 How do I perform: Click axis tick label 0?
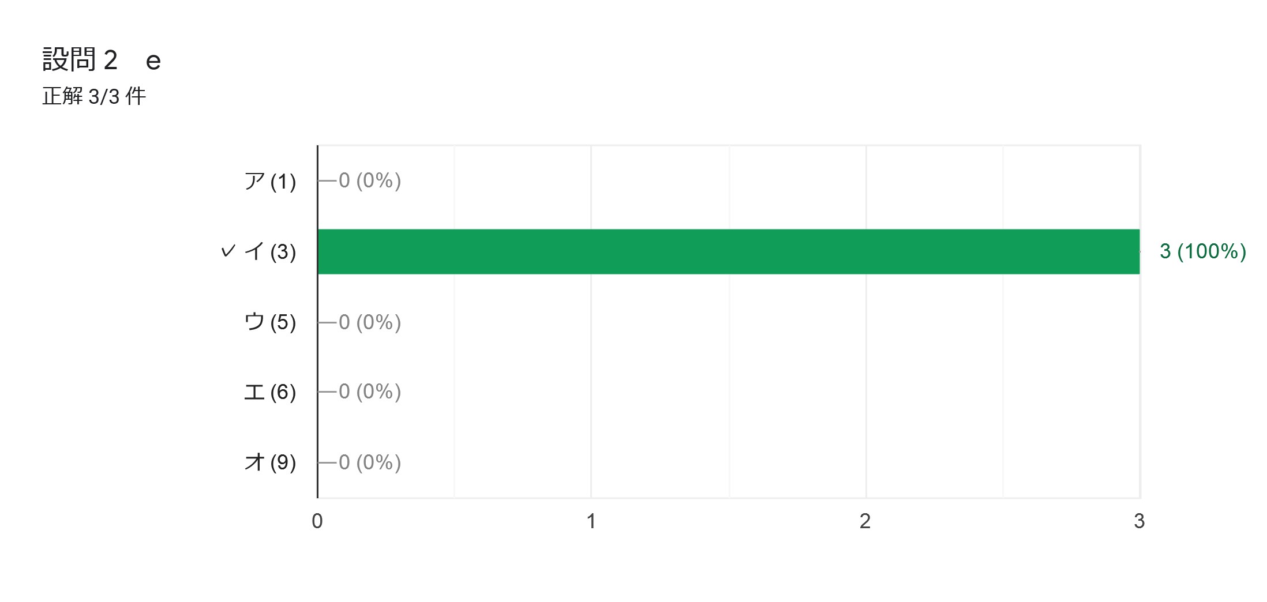point(317,521)
